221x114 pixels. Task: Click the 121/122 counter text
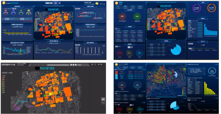15,3
